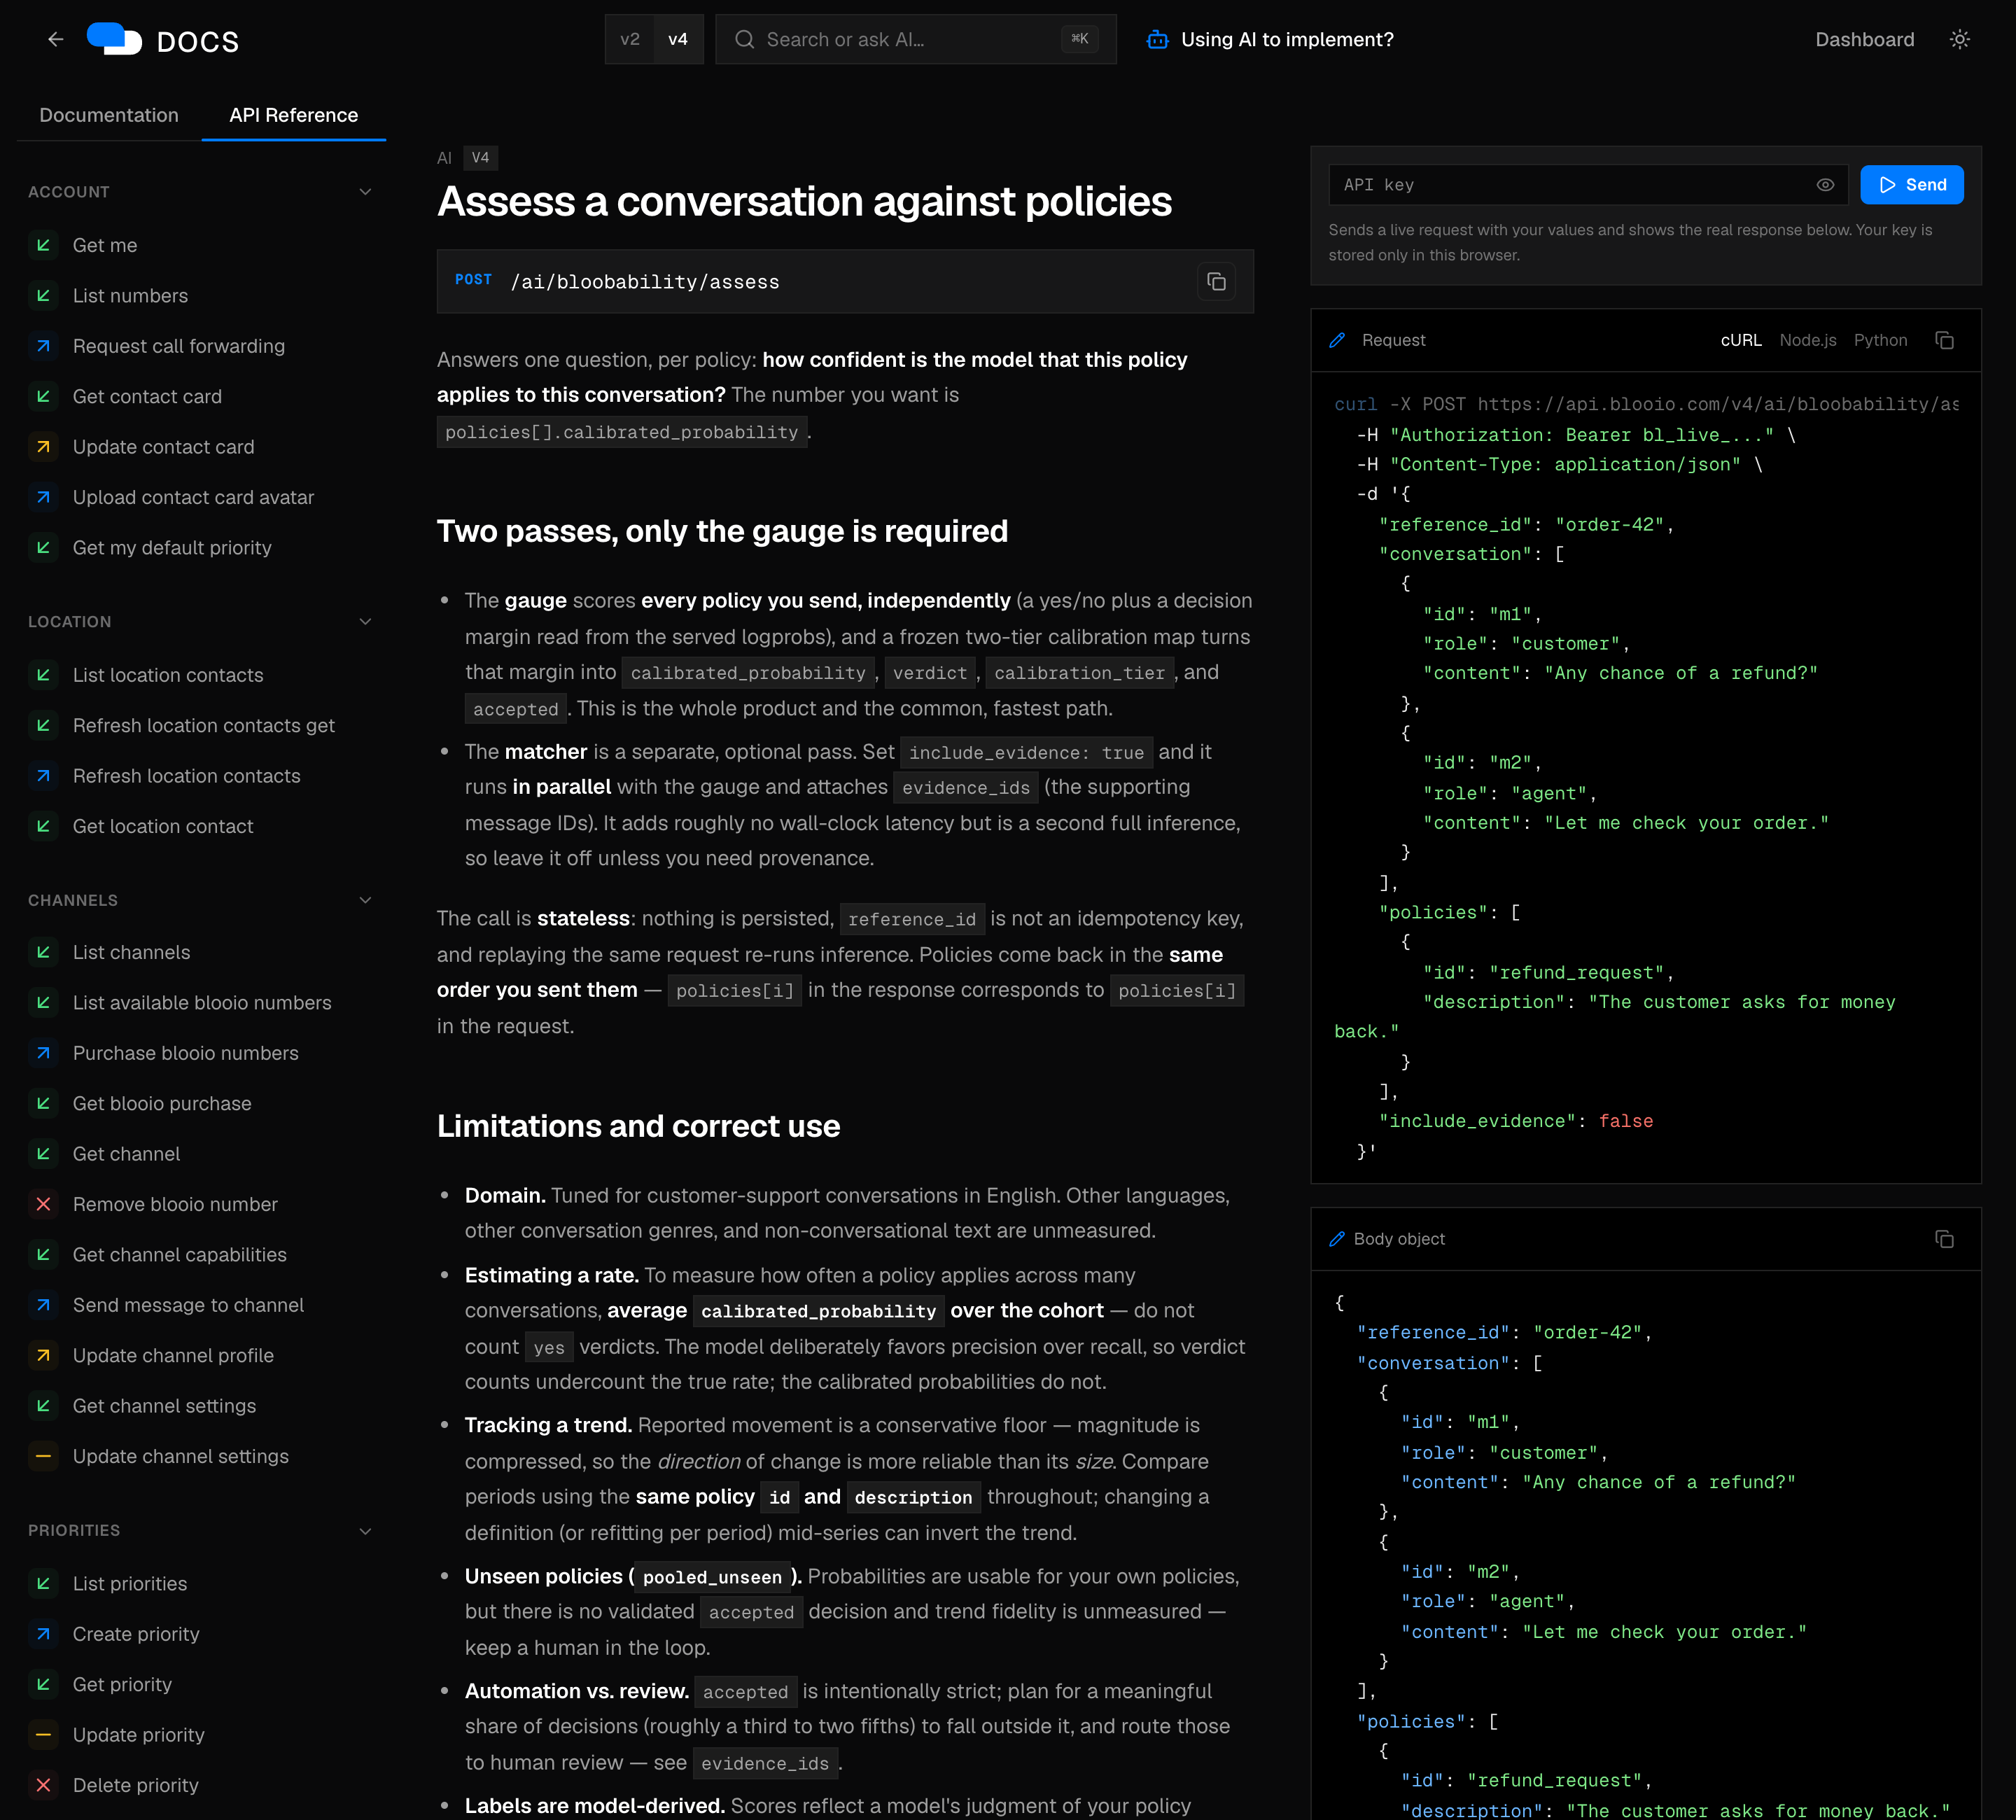Select the Python request tab
This screenshot has width=2016, height=1820.
pyautogui.click(x=1880, y=340)
